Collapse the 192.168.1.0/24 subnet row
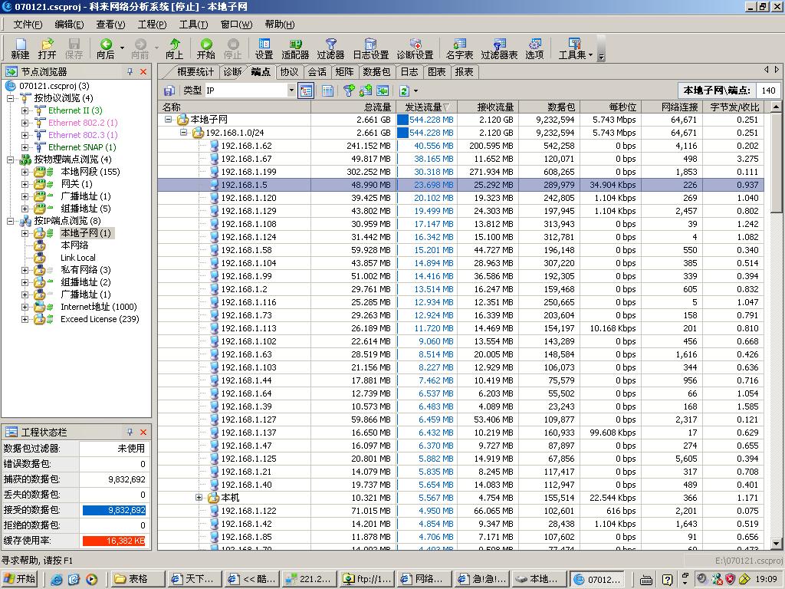This screenshot has width=785, height=589. (x=184, y=133)
